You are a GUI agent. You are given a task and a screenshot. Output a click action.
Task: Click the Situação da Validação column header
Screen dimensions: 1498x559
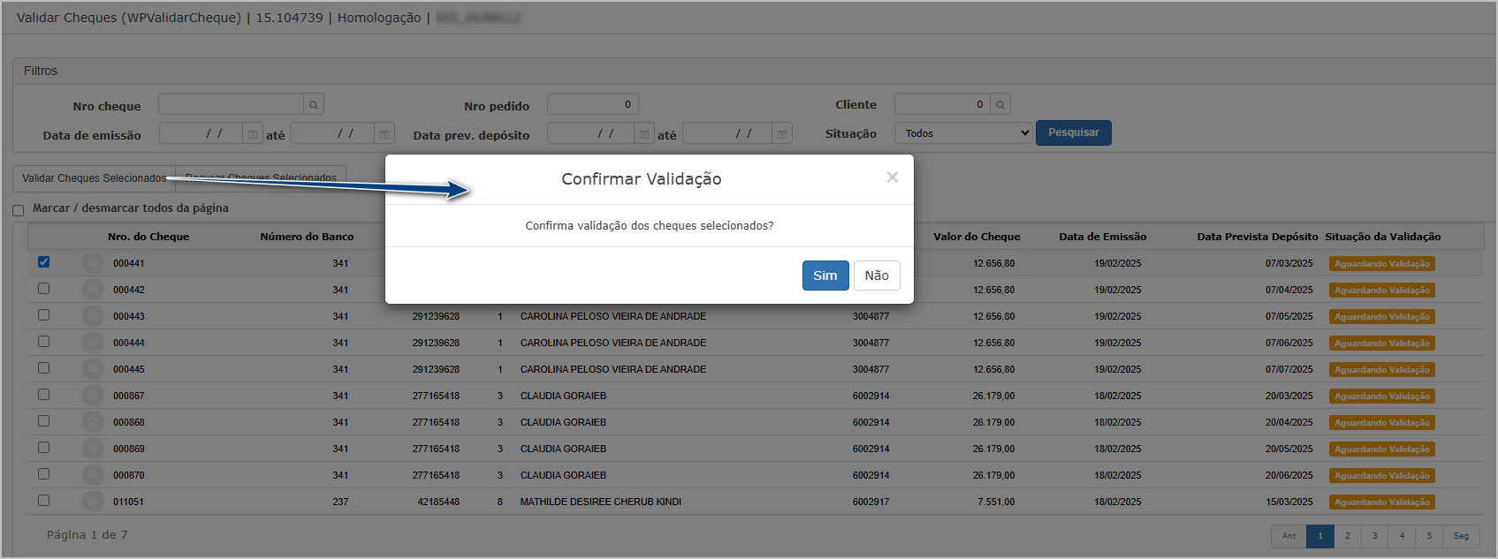tap(1382, 237)
